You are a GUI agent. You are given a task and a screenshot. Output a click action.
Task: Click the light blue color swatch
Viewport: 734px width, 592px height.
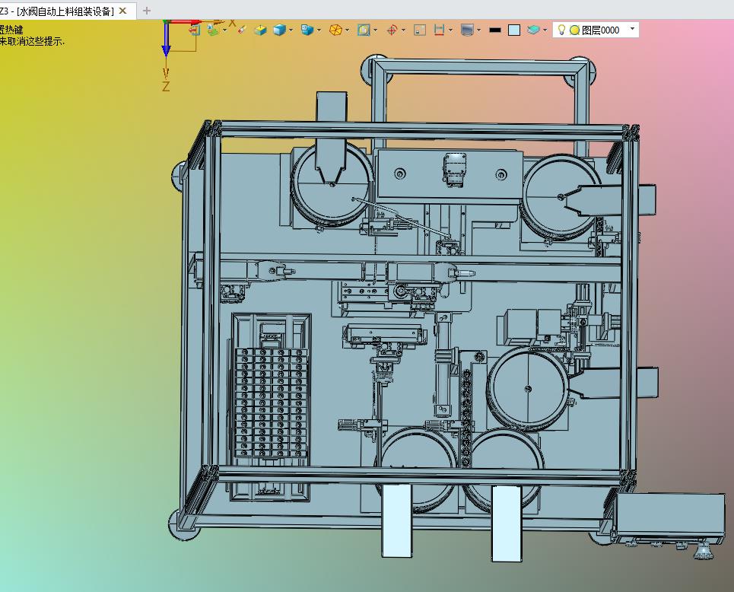514,30
